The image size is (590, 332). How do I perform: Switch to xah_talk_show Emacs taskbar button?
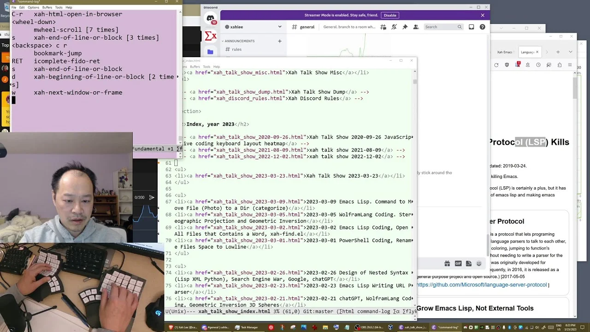(413, 327)
